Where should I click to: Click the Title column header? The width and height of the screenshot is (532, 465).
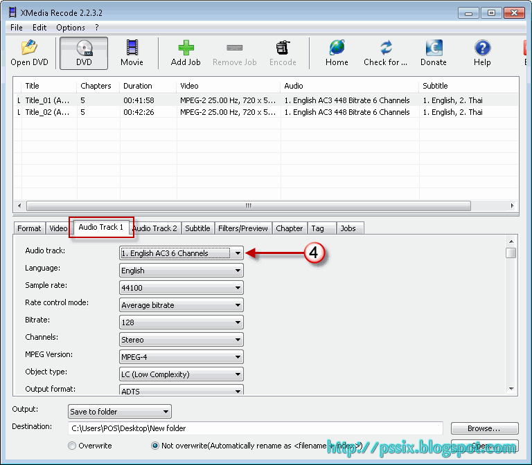pyautogui.click(x=49, y=86)
